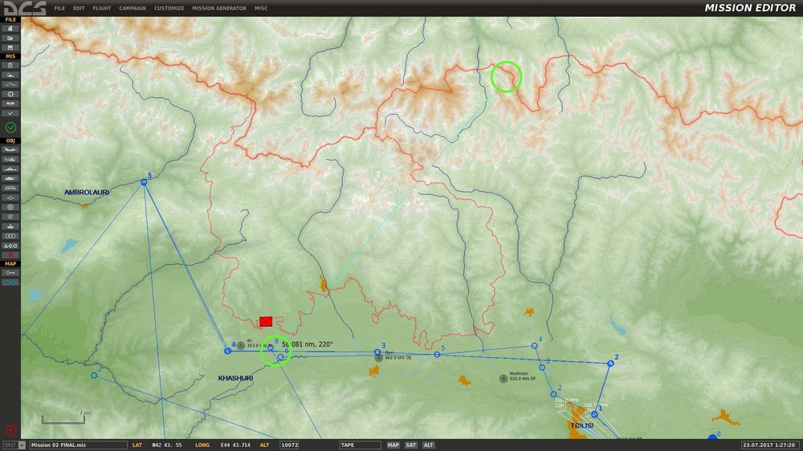Image resolution: width=803 pixels, height=451 pixels.
Task: Click the TBILISI city label
Action: click(x=581, y=425)
